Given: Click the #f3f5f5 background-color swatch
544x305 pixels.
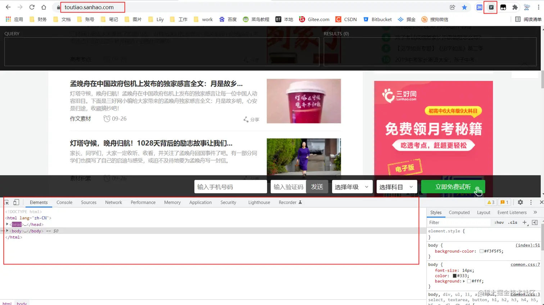Looking at the screenshot, I should pos(481,251).
